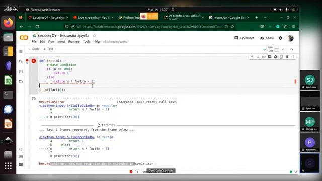Image resolution: width=322 pixels, height=181 pixels.
Task: Stop the running fact(n) code cell
Action: (x=34, y=61)
